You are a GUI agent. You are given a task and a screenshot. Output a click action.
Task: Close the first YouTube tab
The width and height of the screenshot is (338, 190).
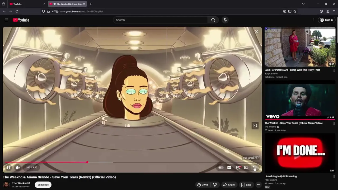click(x=44, y=4)
